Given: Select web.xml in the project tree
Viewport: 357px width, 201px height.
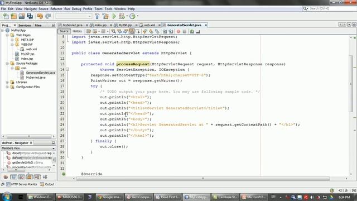Looking at the screenshot, I should [x=31, y=49].
